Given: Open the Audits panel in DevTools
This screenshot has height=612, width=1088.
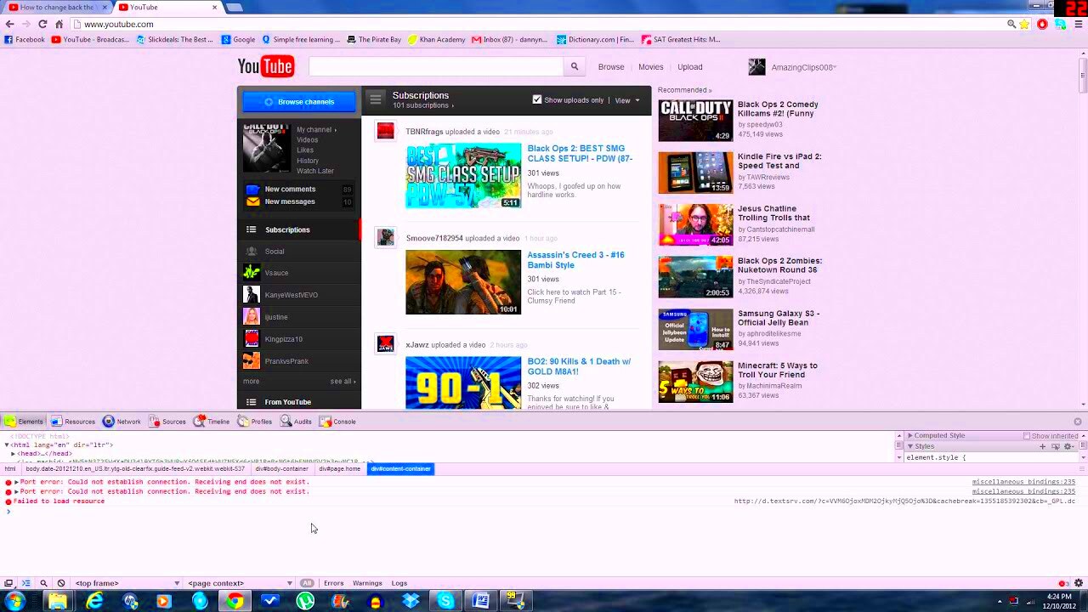Looking at the screenshot, I should (296, 422).
